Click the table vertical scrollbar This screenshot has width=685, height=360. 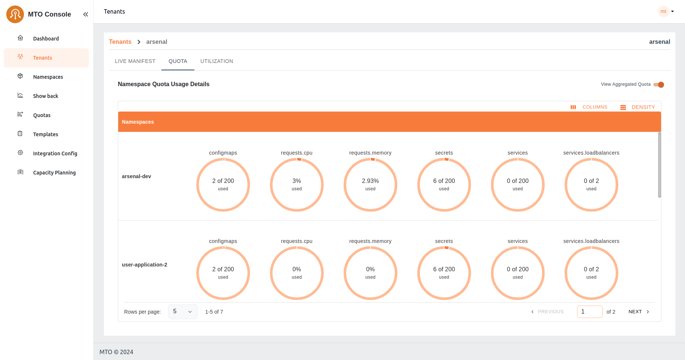tap(659, 165)
